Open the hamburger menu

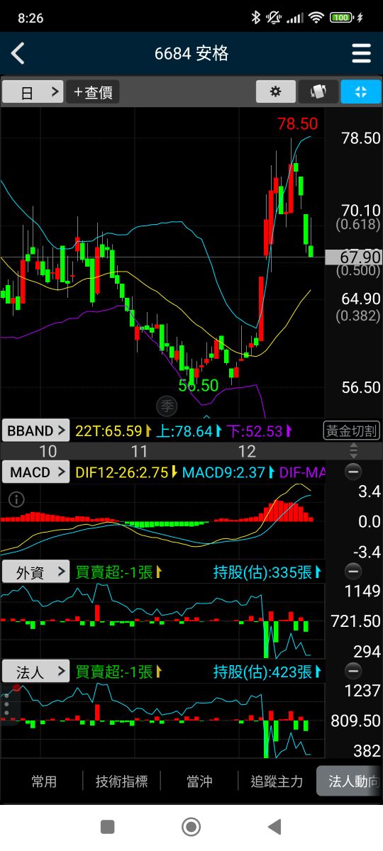(x=361, y=53)
